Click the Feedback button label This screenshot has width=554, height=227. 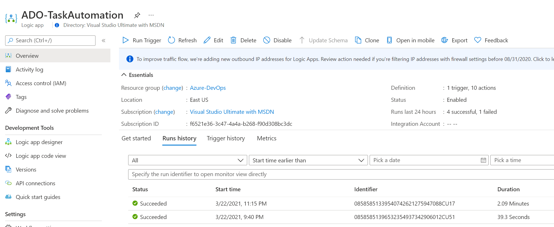click(x=496, y=40)
